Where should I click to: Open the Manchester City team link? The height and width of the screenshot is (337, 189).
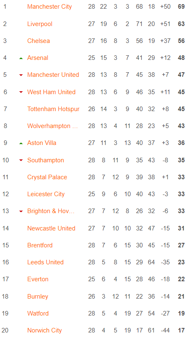(x=49, y=7)
